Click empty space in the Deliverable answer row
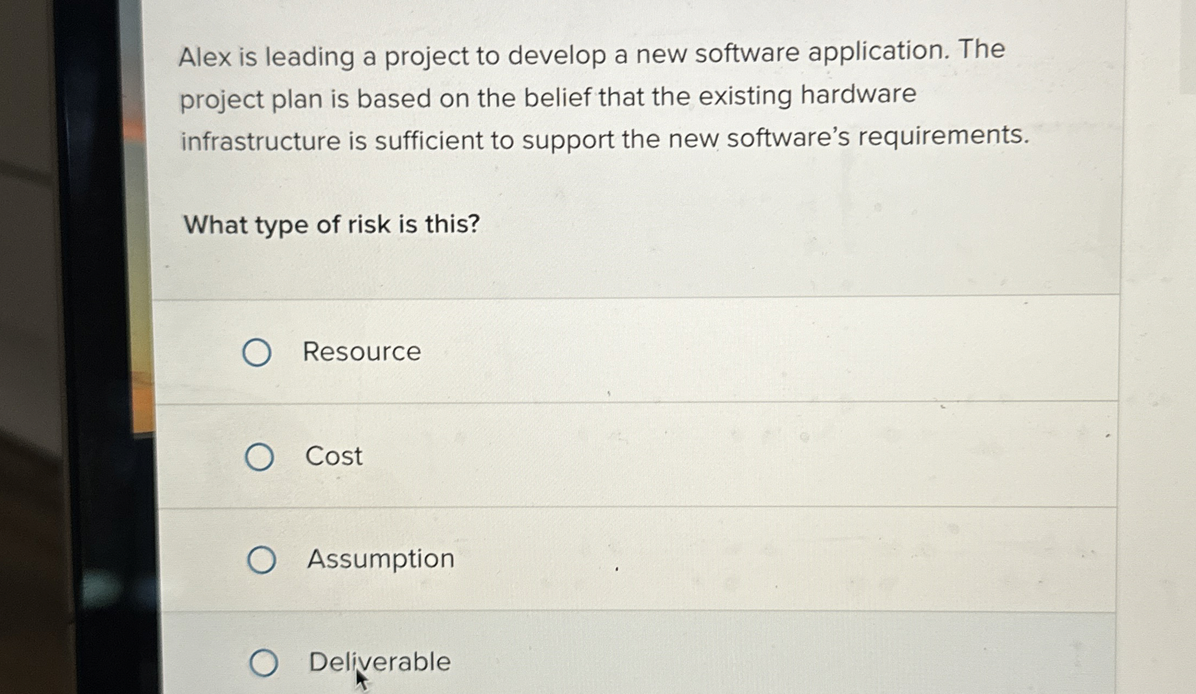The height and width of the screenshot is (694, 1196). [x=762, y=656]
